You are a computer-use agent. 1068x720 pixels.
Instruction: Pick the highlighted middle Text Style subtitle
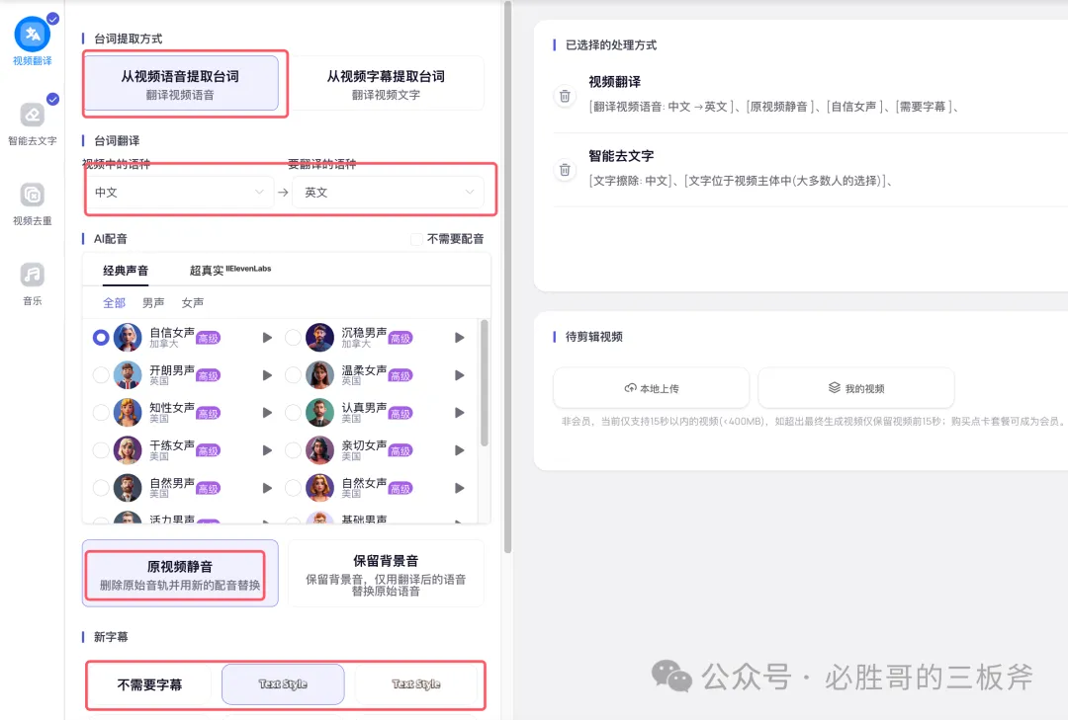pyautogui.click(x=283, y=684)
